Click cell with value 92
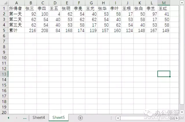Viewport: 185px width, 122px height. pyautogui.click(x=31, y=14)
